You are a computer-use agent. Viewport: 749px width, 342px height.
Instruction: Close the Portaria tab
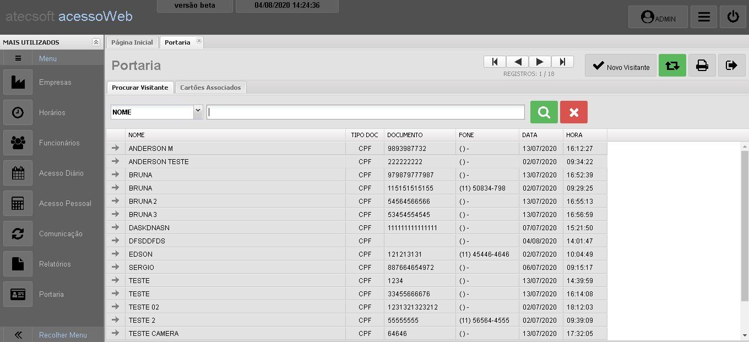point(199,41)
